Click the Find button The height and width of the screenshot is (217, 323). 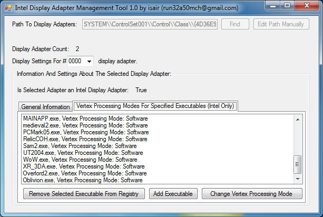coord(235,24)
